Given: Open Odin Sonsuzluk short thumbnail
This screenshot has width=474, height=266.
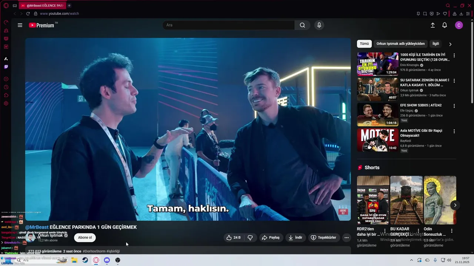Looking at the screenshot, I should (x=440, y=200).
